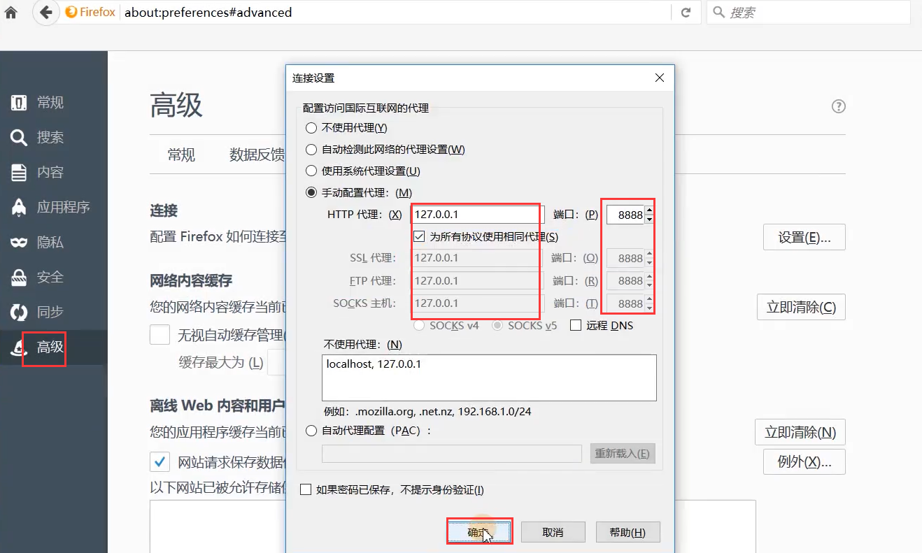Click the Firefox logo in the address bar
922x553 pixels.
click(x=71, y=13)
